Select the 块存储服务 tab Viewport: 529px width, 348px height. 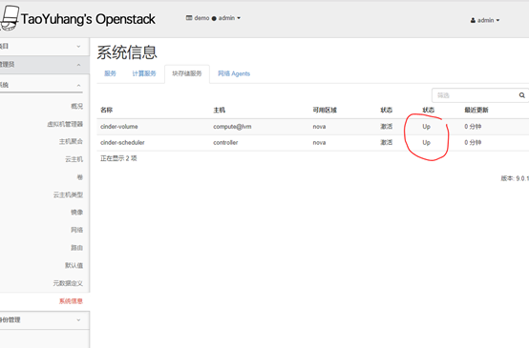tap(187, 73)
